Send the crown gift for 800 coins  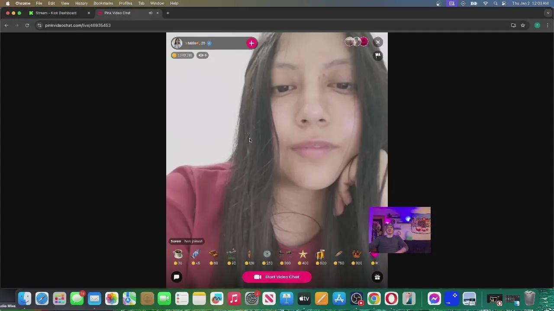tap(356, 254)
